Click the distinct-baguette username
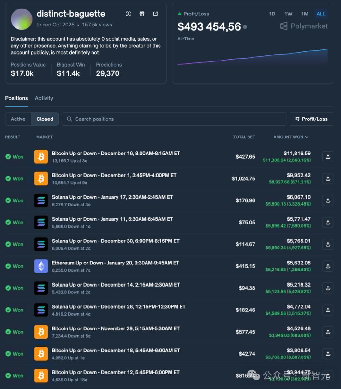 click(x=71, y=14)
